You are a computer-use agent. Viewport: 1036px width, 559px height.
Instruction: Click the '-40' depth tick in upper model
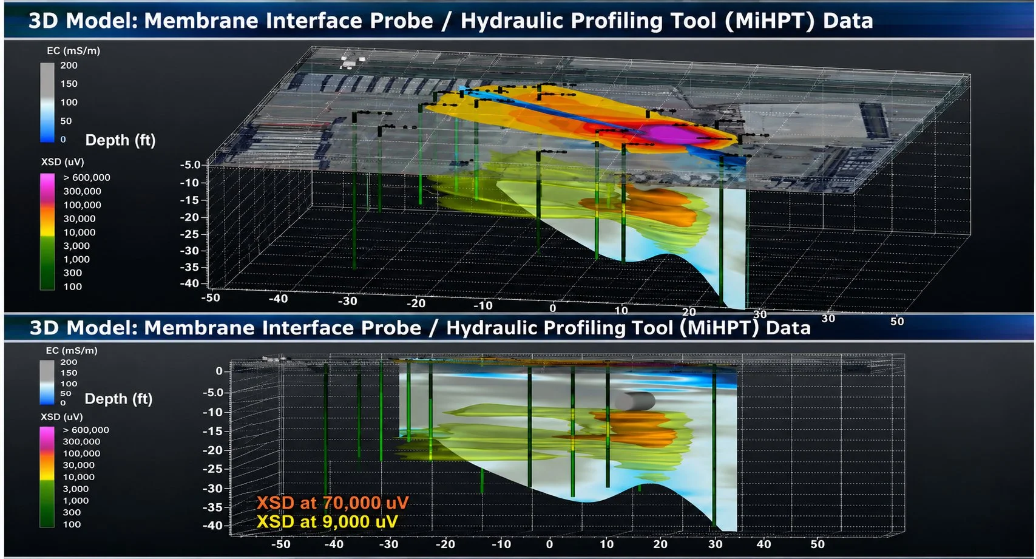click(x=189, y=283)
